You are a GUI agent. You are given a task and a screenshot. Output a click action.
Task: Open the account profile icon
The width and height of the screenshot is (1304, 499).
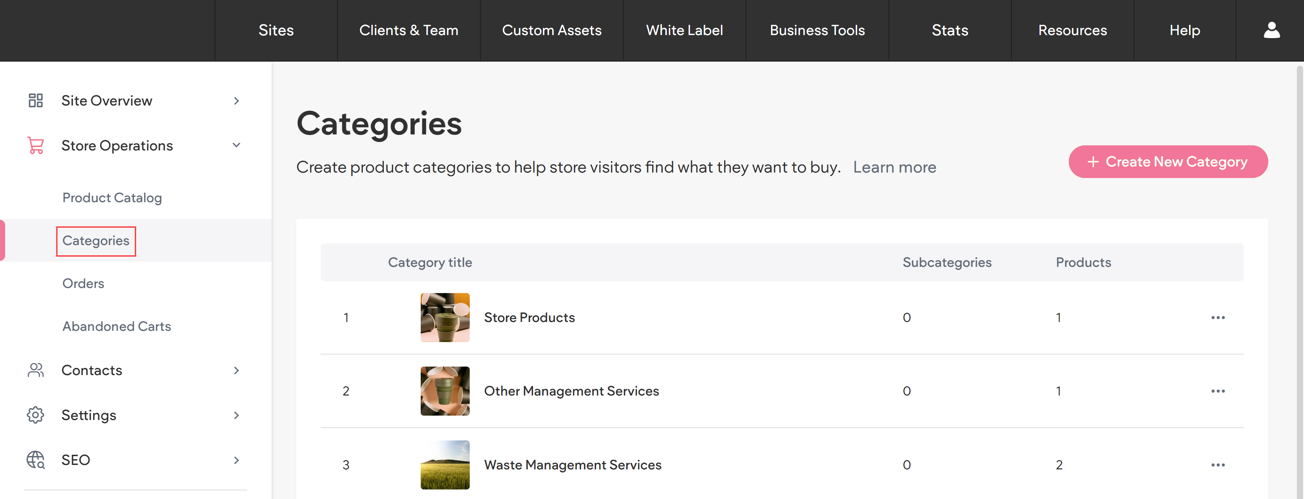1272,30
